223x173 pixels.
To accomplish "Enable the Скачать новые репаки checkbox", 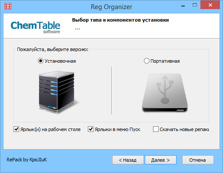I will (x=156, y=129).
